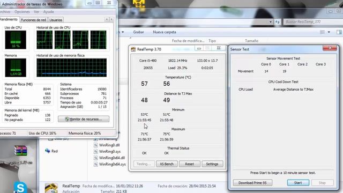Screen dimensions: 343x193
Task: Select the WinRing0x64.sys file
Action: [113, 164]
